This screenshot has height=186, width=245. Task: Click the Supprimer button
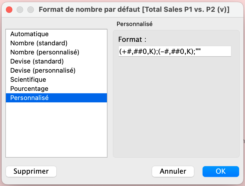pos(31,171)
